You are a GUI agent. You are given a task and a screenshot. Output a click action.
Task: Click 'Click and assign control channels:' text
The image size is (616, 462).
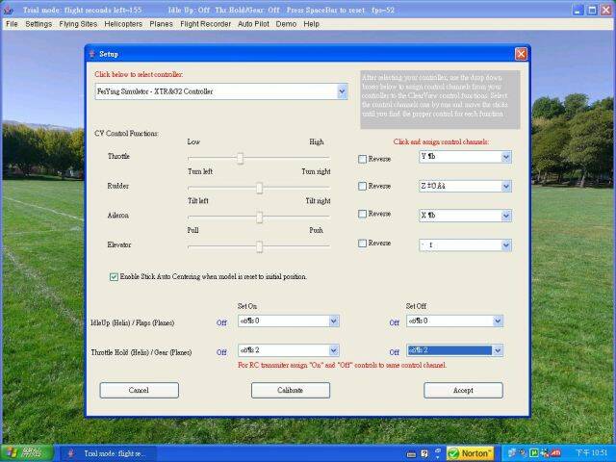441,141
